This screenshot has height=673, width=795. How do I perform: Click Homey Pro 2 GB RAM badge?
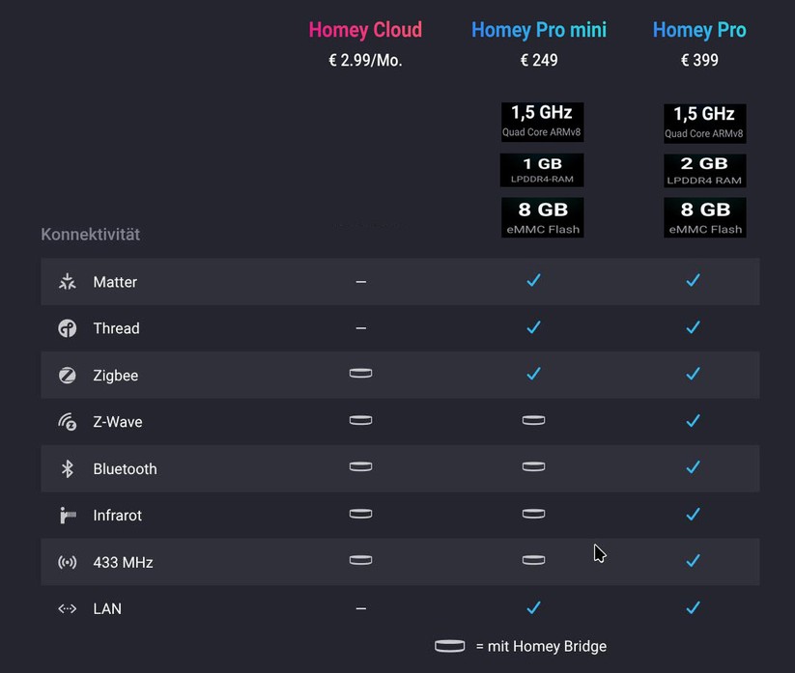pos(704,170)
